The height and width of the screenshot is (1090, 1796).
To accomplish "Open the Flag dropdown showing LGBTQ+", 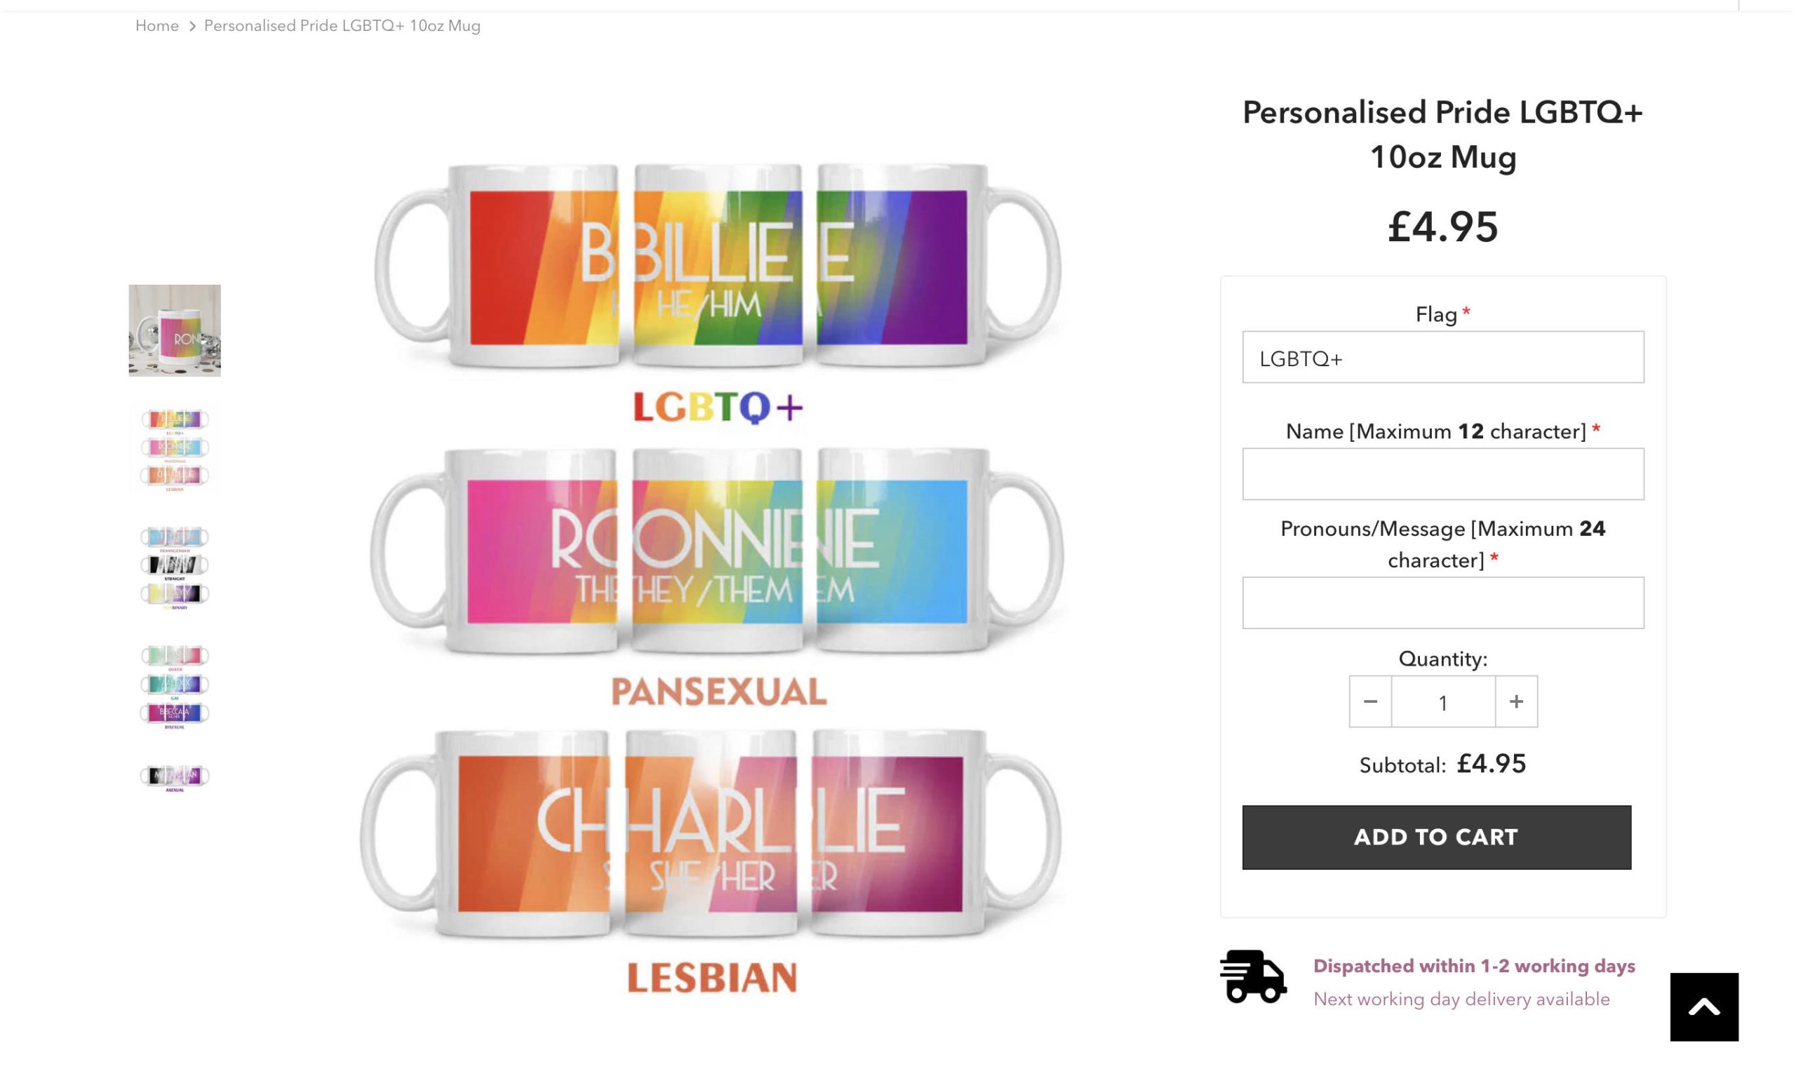I will click(x=1442, y=357).
